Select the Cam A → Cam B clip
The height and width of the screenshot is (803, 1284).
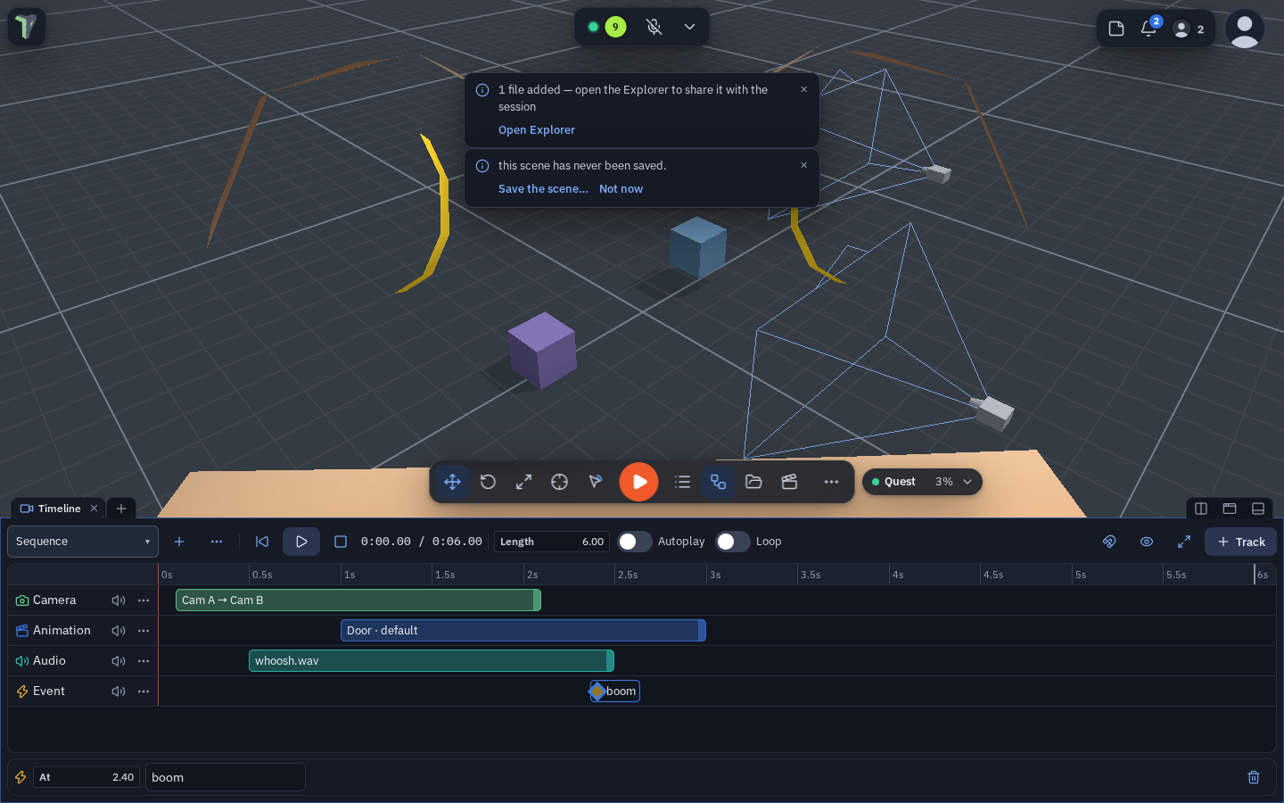click(358, 600)
